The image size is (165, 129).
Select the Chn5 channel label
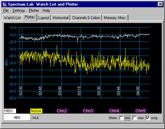pos(141,111)
